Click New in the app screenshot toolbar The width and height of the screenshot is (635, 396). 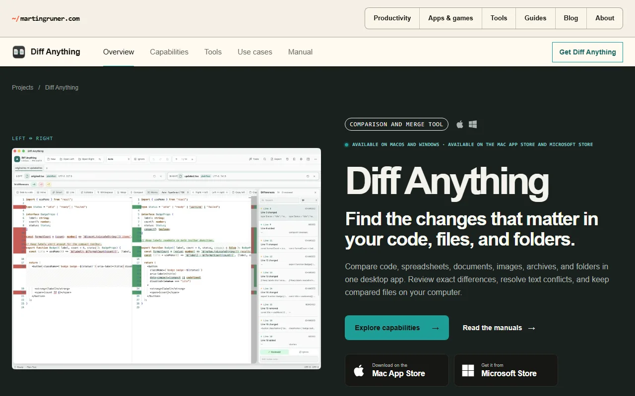click(51, 159)
